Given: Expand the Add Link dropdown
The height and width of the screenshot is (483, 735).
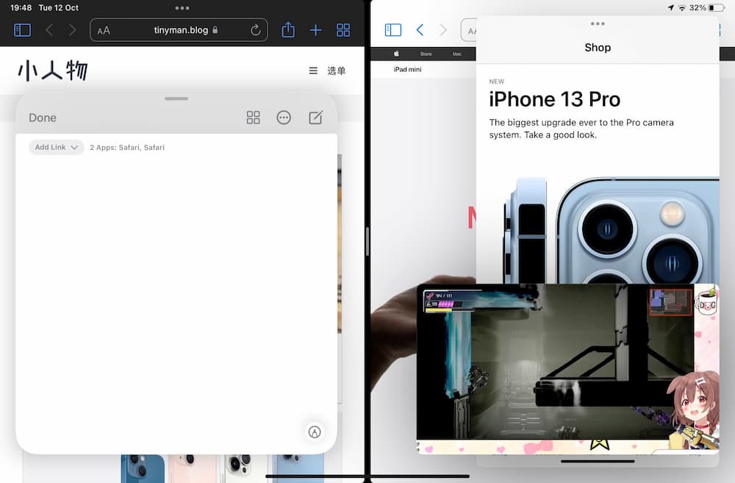Looking at the screenshot, I should tap(57, 147).
